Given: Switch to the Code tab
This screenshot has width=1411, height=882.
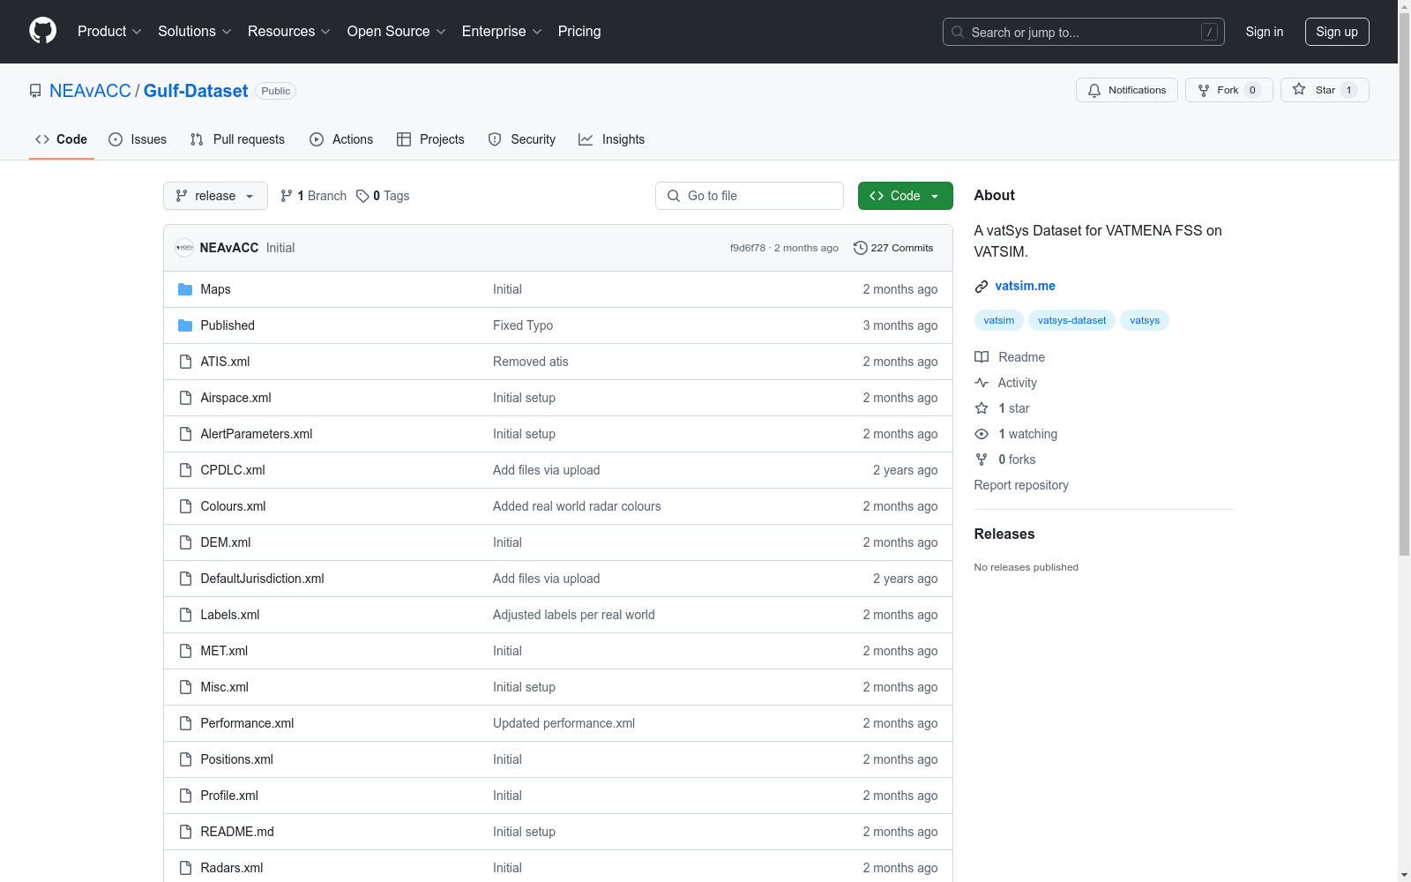Looking at the screenshot, I should click(62, 139).
